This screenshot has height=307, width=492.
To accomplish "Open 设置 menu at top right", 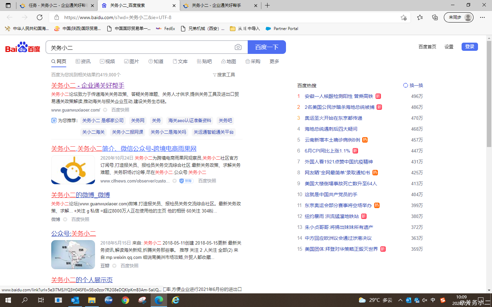I will [449, 47].
